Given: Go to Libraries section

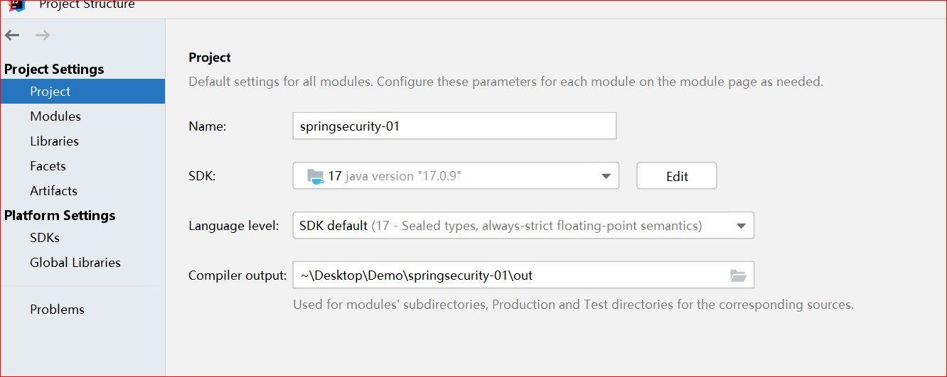Looking at the screenshot, I should 54,141.
